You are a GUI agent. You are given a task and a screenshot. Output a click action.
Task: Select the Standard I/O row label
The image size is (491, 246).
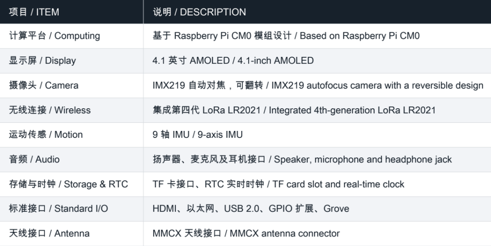58,208
